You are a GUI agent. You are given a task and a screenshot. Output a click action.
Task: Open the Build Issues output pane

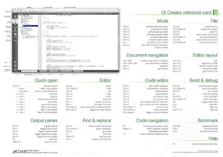tap(43, 71)
